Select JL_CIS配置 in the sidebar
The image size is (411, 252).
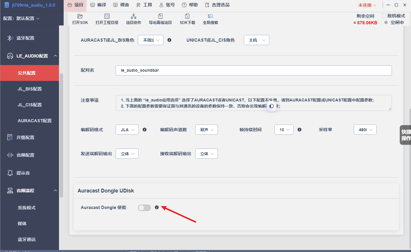[x=30, y=105]
